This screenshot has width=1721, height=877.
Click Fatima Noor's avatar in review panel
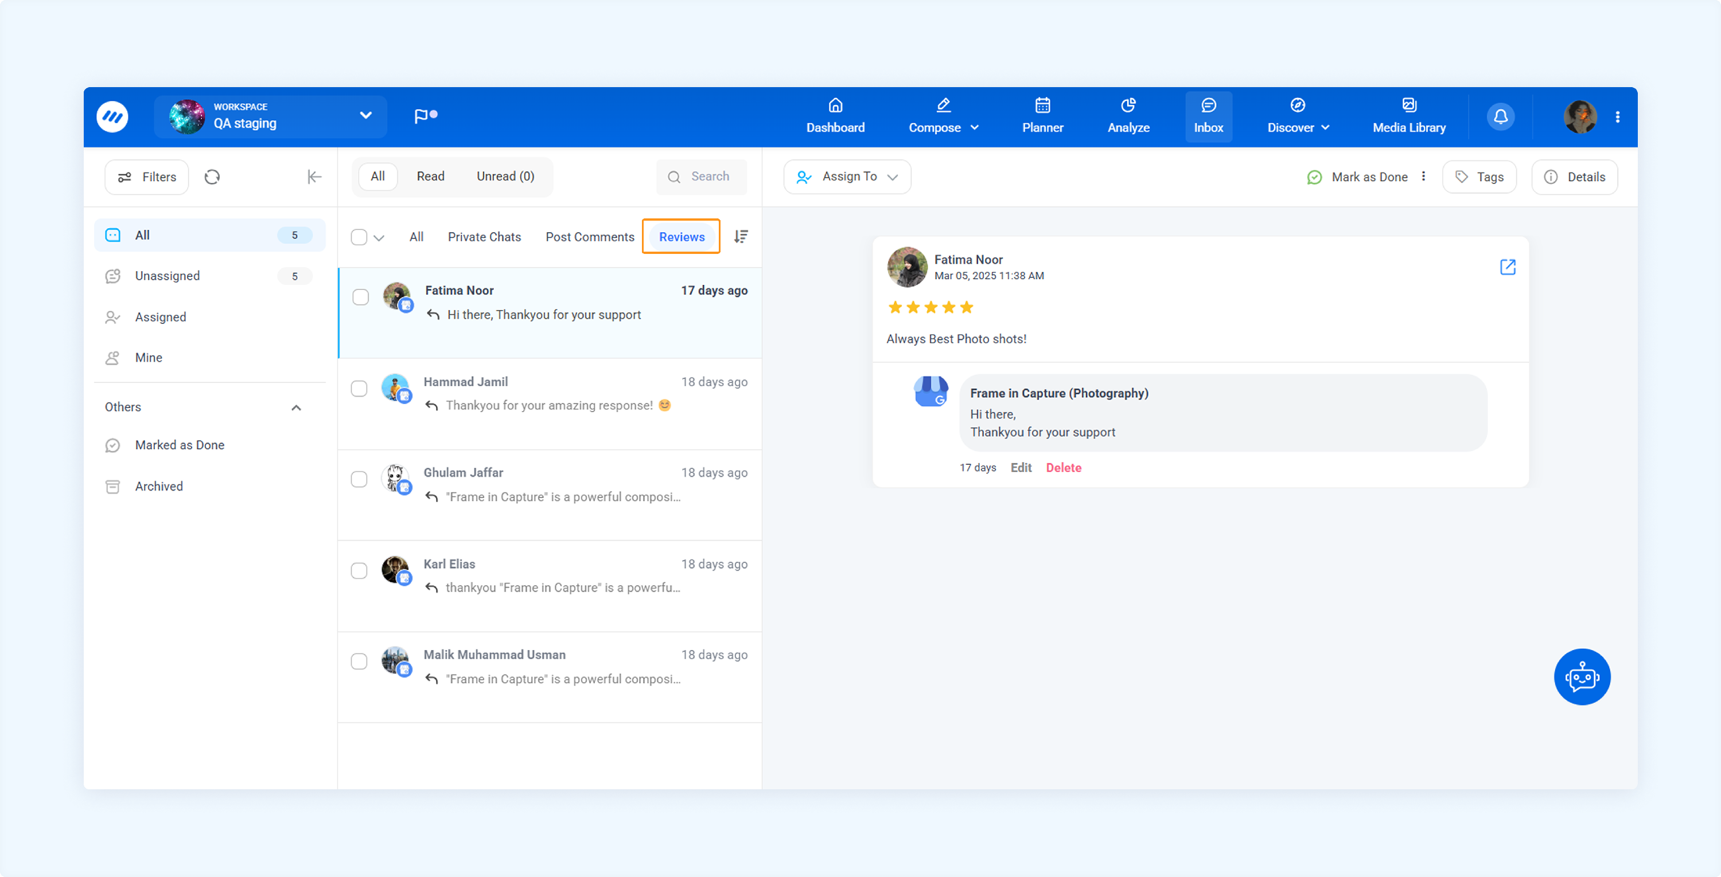(x=906, y=267)
